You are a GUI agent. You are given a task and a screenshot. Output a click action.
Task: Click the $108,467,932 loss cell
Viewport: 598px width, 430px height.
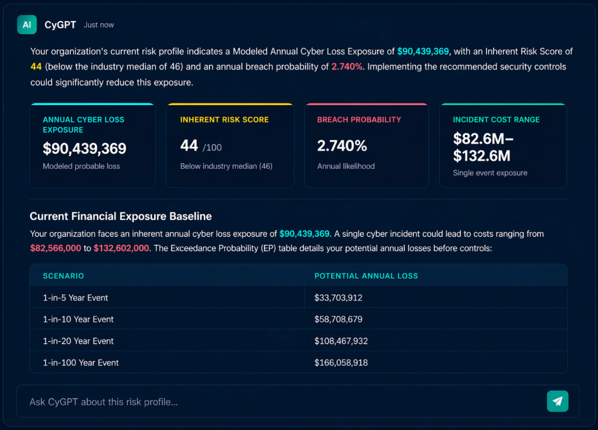341,341
